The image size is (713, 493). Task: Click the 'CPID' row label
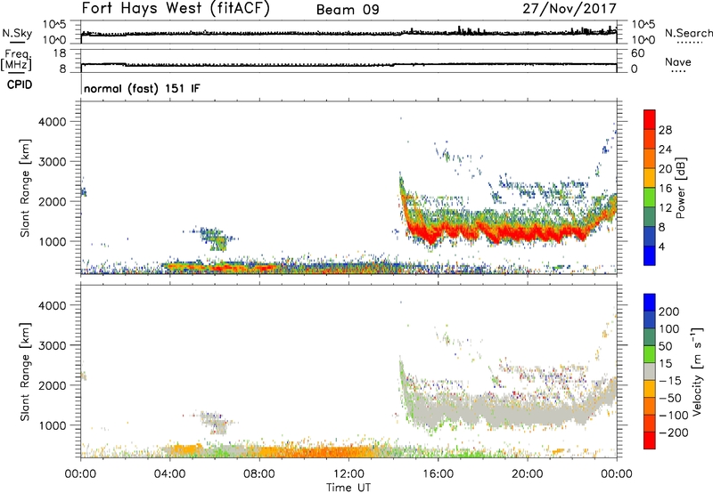[19, 85]
